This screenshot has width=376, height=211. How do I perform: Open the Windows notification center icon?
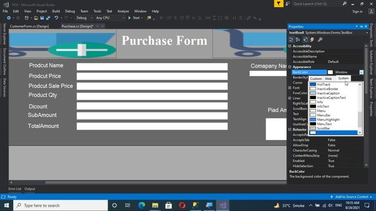[x=367, y=205]
